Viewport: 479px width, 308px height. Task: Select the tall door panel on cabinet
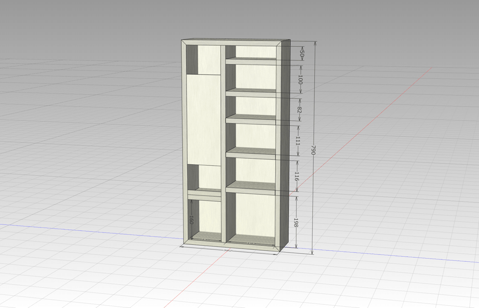point(204,120)
